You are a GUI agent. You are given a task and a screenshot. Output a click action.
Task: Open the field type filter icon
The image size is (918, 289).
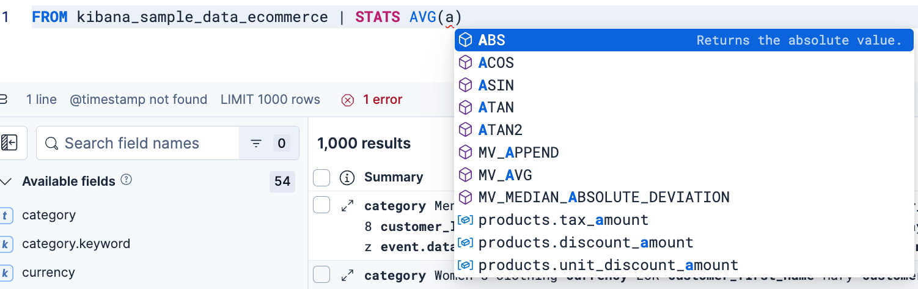click(256, 144)
